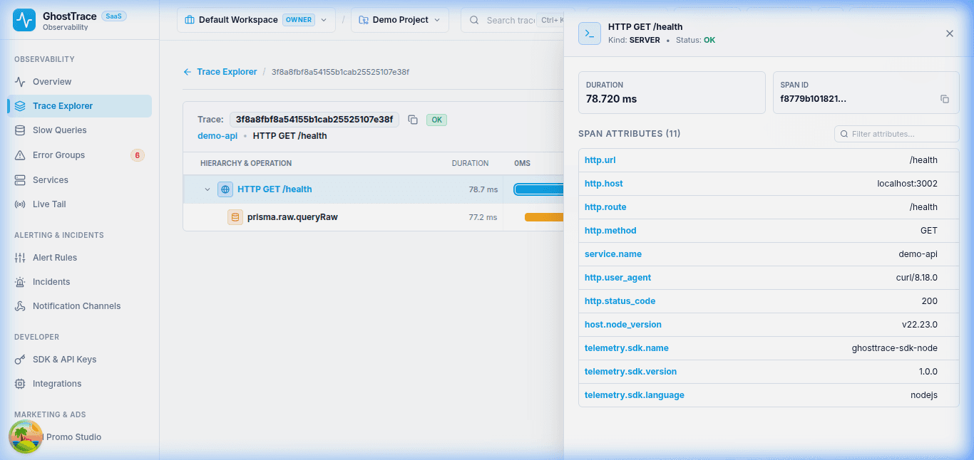Click the Trace Explorer layers icon
Image resolution: width=974 pixels, height=460 pixels.
(x=20, y=106)
